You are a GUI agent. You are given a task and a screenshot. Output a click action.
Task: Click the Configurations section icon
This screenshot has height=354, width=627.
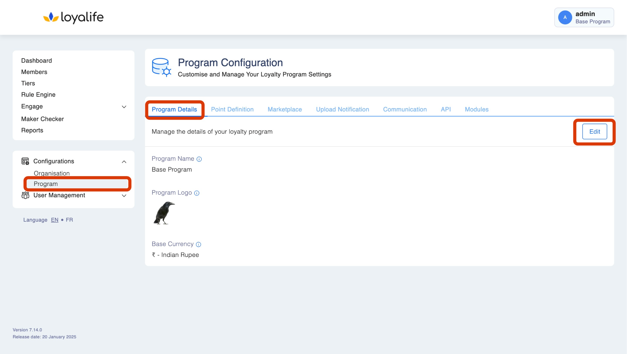(x=25, y=161)
